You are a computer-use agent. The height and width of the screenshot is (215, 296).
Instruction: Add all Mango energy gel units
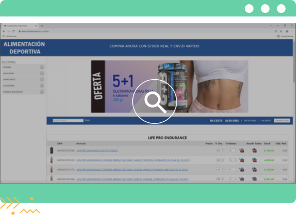click(254, 170)
